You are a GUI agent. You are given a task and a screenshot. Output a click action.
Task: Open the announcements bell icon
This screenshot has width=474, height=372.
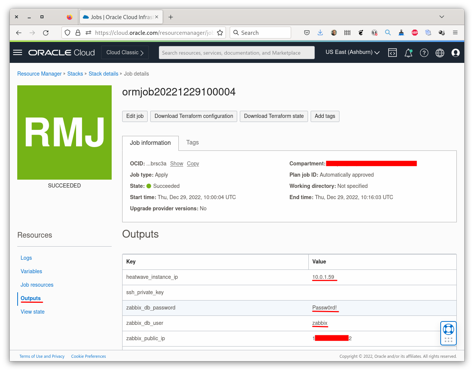click(408, 53)
